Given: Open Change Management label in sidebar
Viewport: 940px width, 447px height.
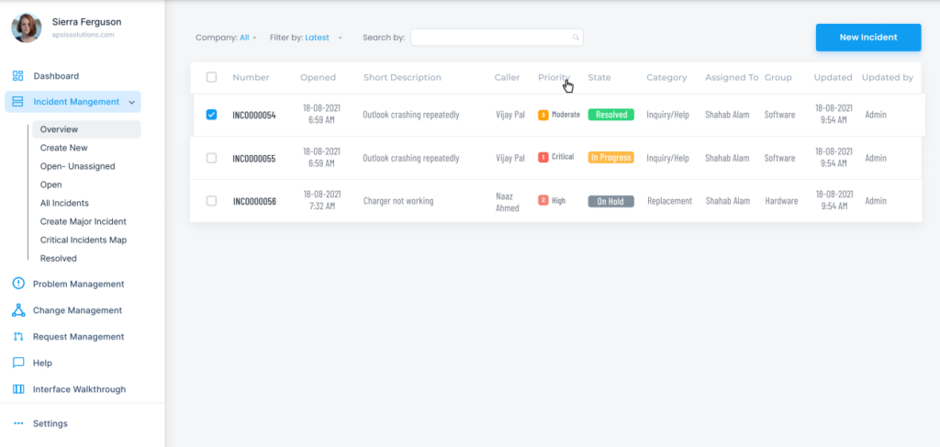Looking at the screenshot, I should 77,310.
